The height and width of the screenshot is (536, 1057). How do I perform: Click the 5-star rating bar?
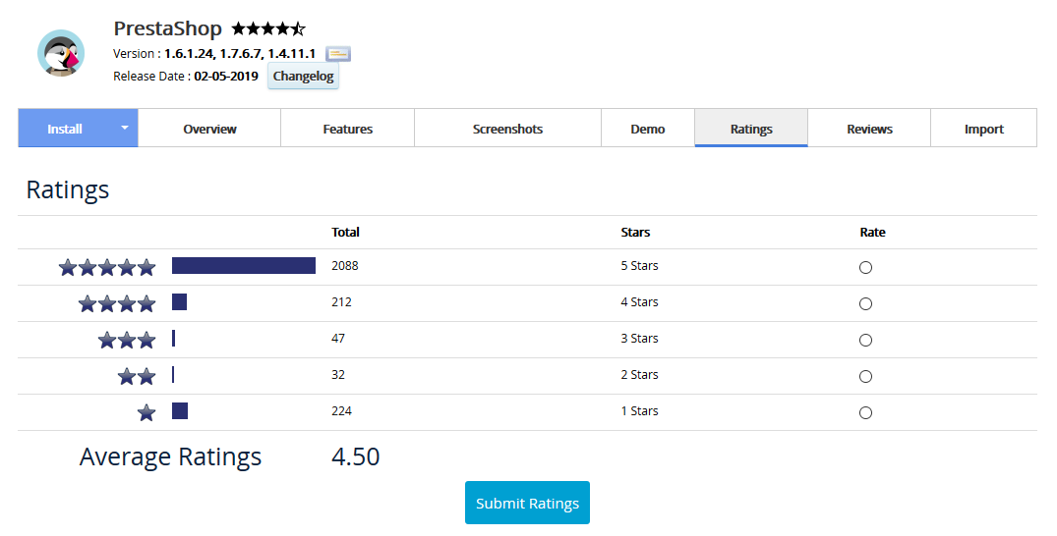[x=243, y=265]
